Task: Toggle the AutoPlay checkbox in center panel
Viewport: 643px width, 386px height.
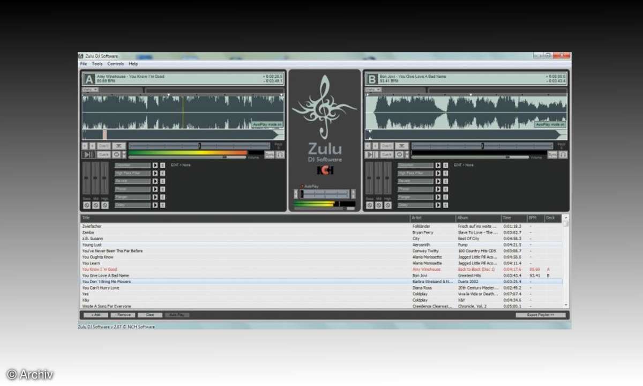Action: coord(302,186)
